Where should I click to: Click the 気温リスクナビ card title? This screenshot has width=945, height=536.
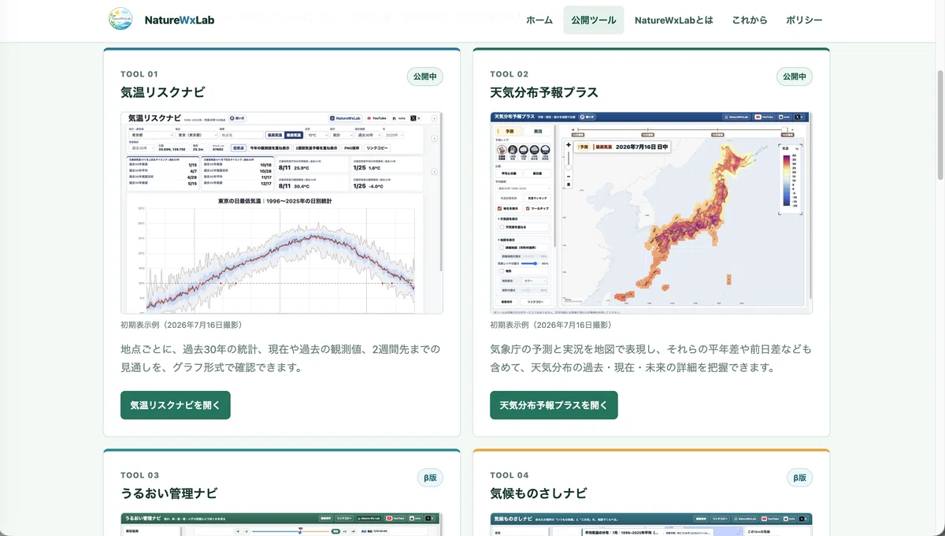pyautogui.click(x=162, y=92)
